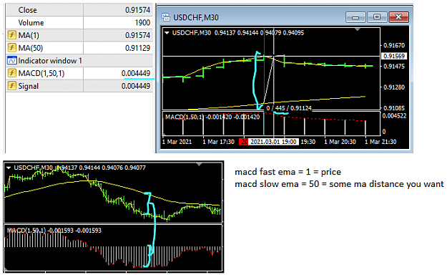Click the text line 'macd fast ema = 1 = price'
Screen dimensions: 447x275
point(288,172)
